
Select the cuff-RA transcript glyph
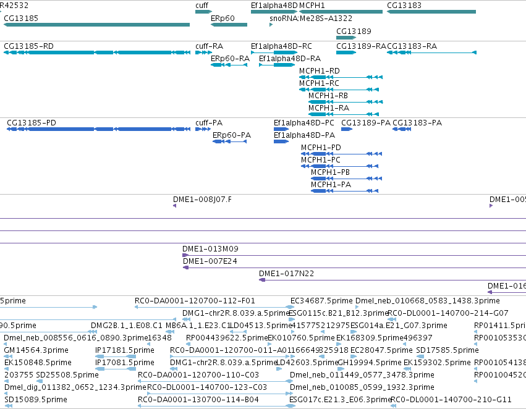click(203, 53)
